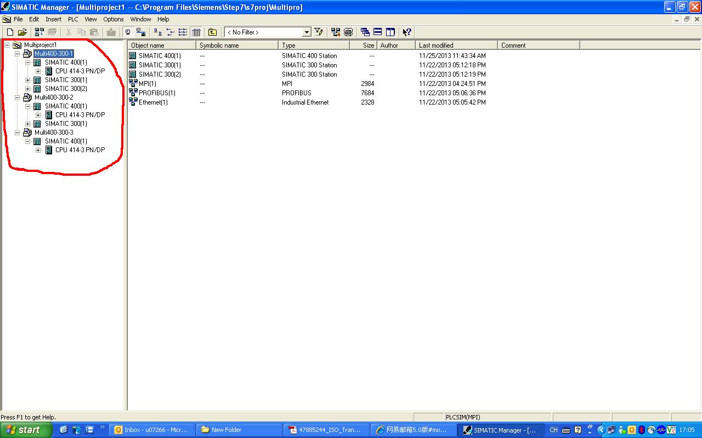Select Multi400-300-3 in the project tree
Image resolution: width=702 pixels, height=438 pixels.
(54, 132)
